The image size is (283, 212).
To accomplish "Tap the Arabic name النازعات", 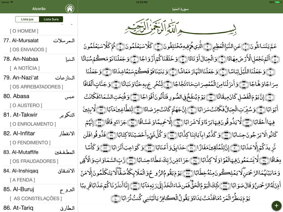I will click(65, 78).
